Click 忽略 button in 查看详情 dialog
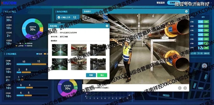 (x=91, y=75)
